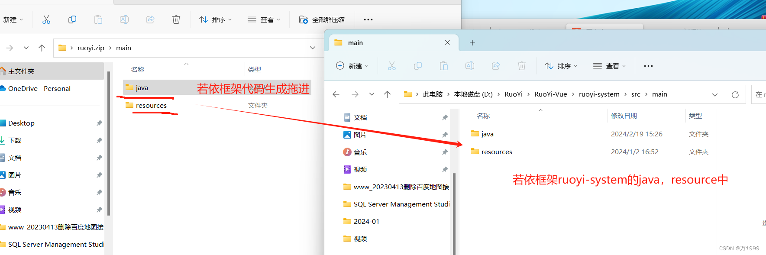Click scrollbar of ruoyi.zip window sidebar

coord(109,143)
